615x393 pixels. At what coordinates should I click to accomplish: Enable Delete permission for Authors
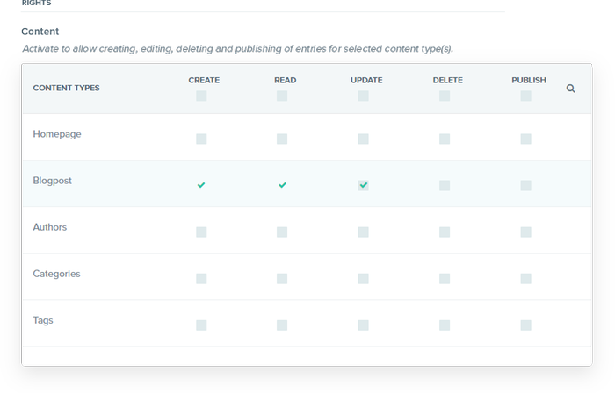point(445,232)
